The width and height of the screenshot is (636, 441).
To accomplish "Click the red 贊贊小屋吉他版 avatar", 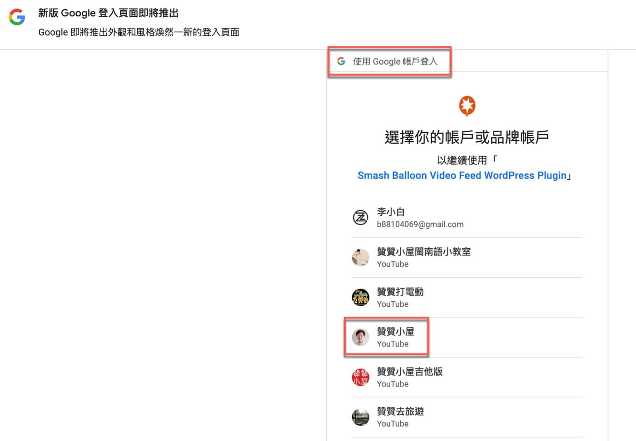I will click(x=361, y=377).
